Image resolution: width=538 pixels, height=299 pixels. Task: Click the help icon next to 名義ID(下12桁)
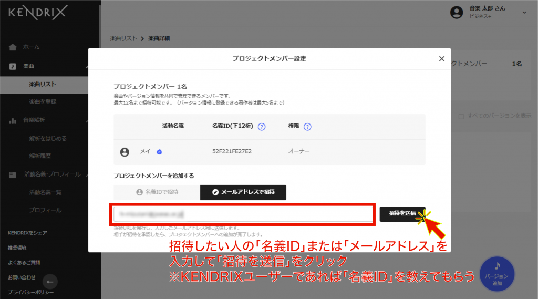click(x=262, y=127)
